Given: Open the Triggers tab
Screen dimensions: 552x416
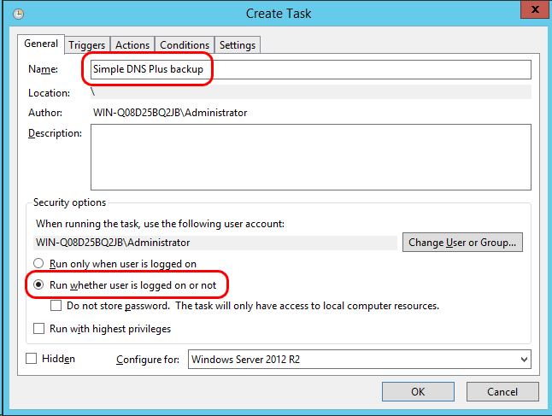Looking at the screenshot, I should point(87,45).
